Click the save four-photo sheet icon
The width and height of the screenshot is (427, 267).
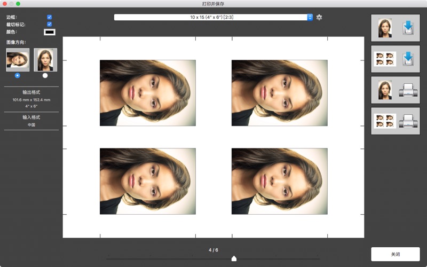[x=395, y=59]
